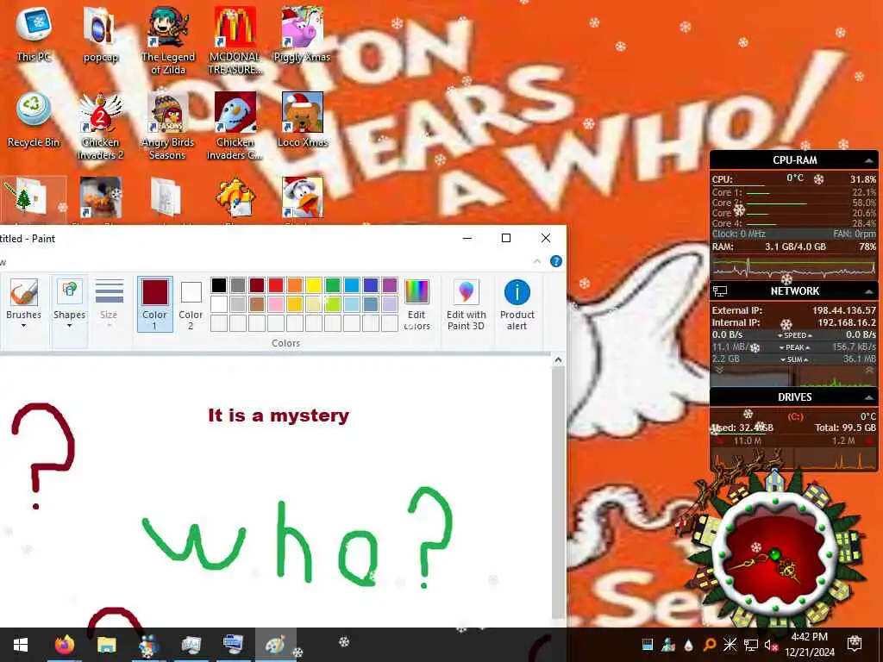Image resolution: width=883 pixels, height=662 pixels.
Task: Collapse the DRIVES gadget panel
Action: coord(869,397)
